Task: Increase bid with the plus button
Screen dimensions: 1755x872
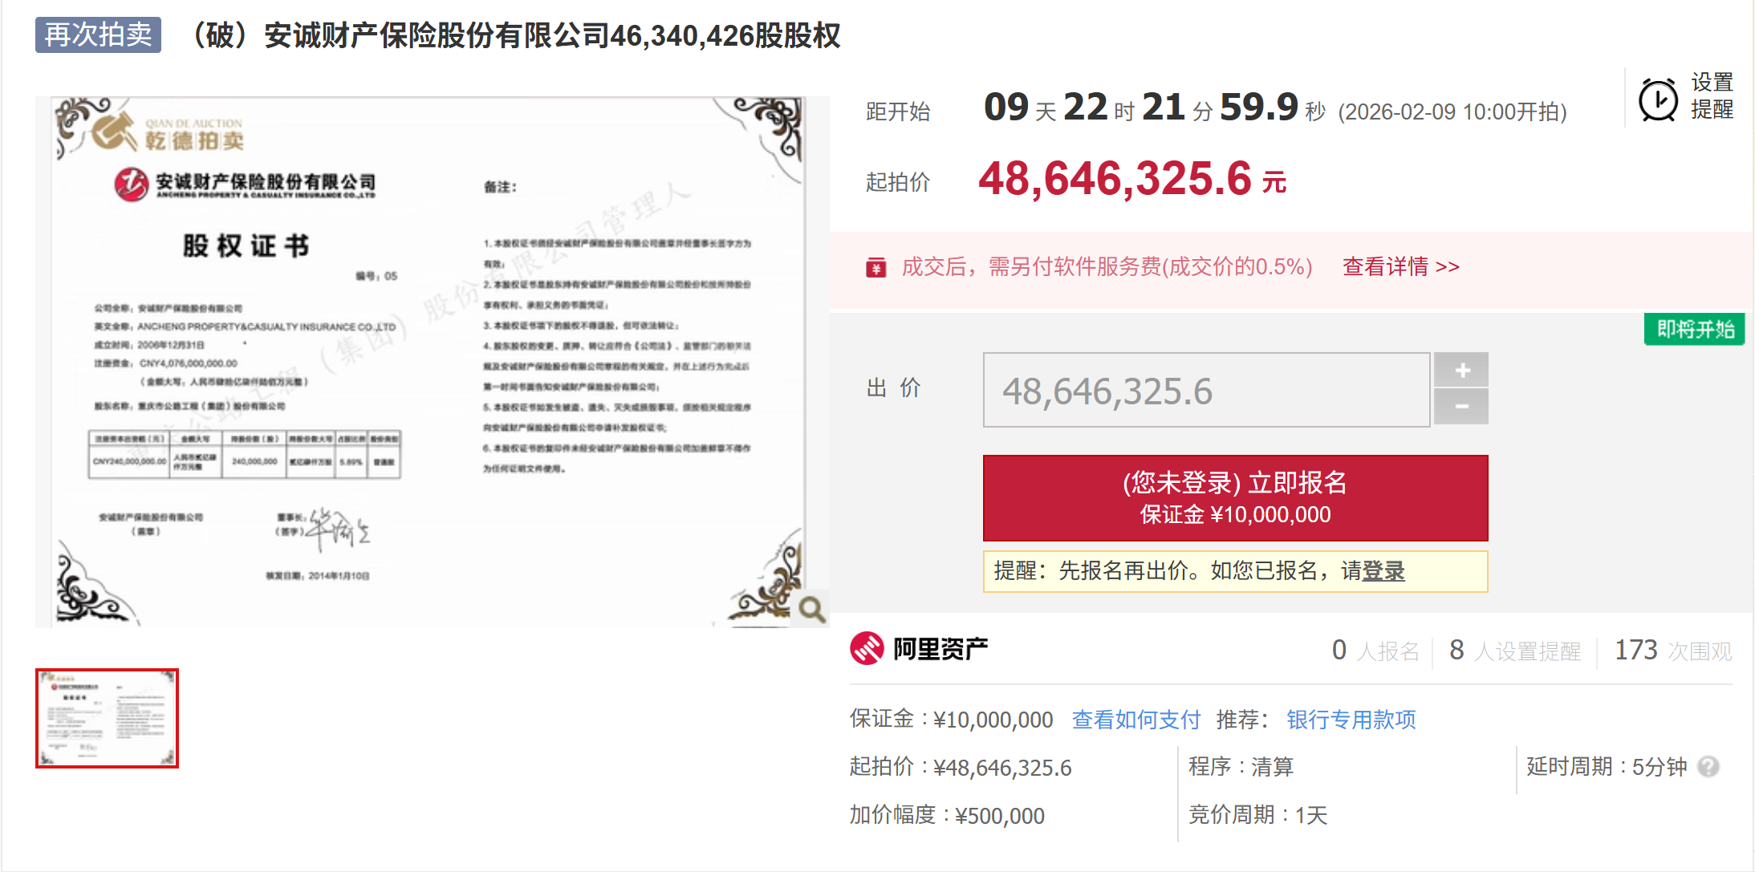Action: (1461, 370)
